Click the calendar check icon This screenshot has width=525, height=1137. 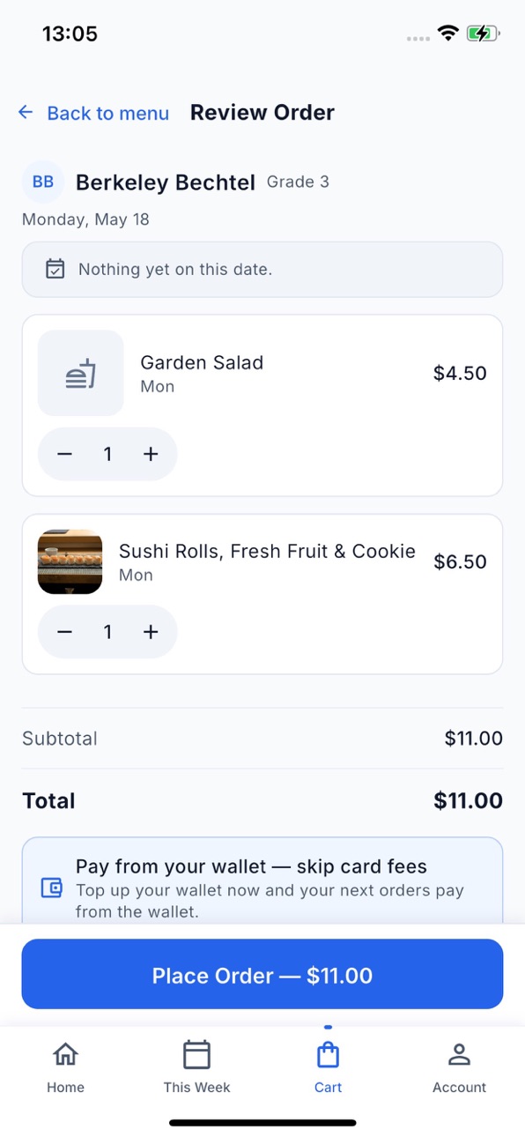click(x=55, y=269)
